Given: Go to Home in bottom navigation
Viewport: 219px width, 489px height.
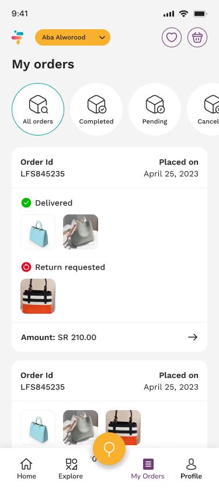Looking at the screenshot, I should [26, 469].
